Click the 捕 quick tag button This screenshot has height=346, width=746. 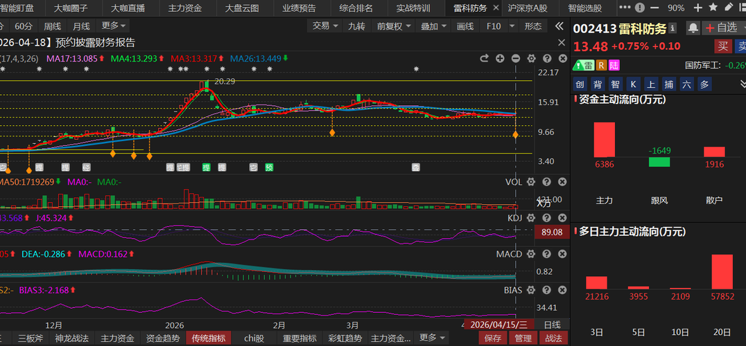669,84
